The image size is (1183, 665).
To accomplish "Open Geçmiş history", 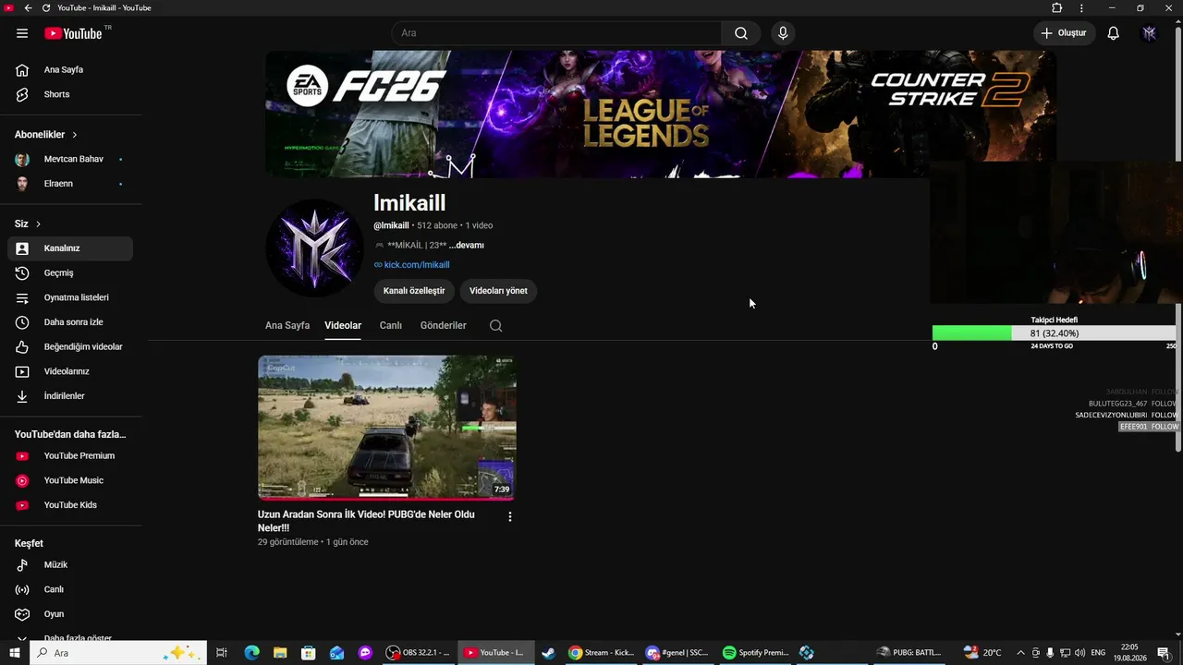I will pyautogui.click(x=70, y=273).
